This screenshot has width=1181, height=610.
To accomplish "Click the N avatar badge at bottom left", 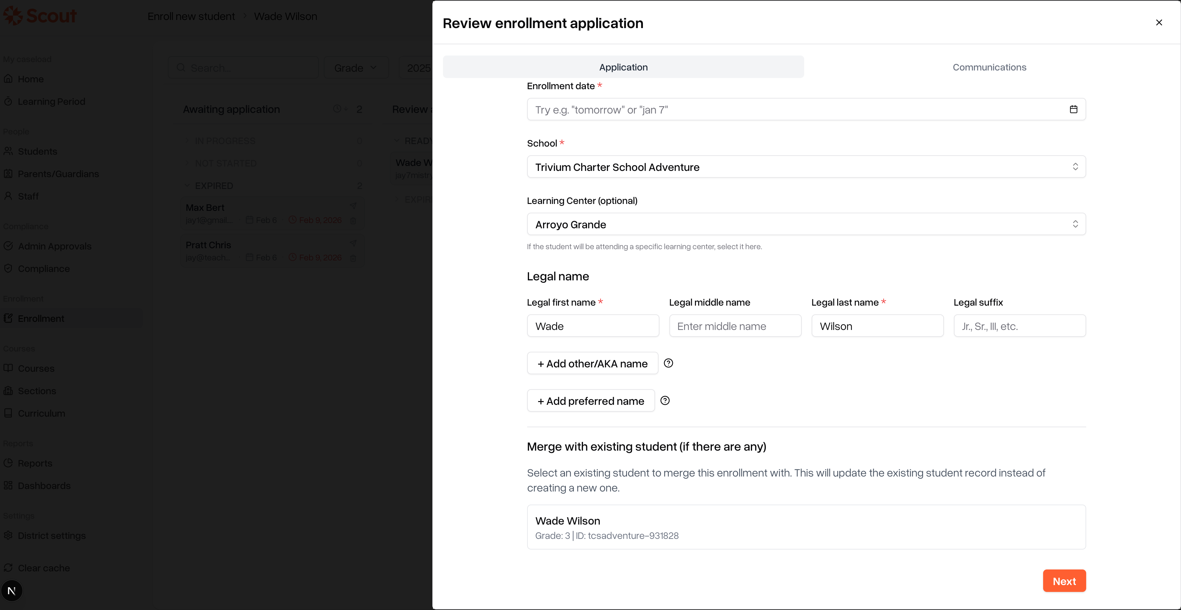I will [x=12, y=591].
